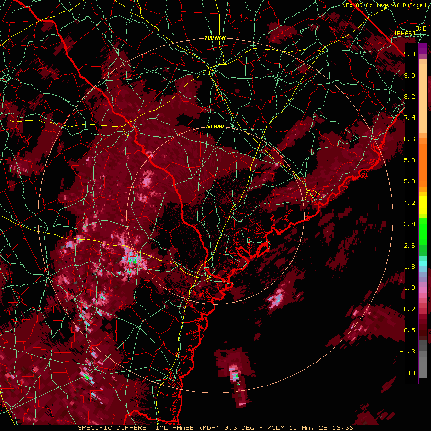The height and width of the screenshot is (431, 431).
Task: Click the -1.3 value on the color scale
Action: [x=408, y=352]
